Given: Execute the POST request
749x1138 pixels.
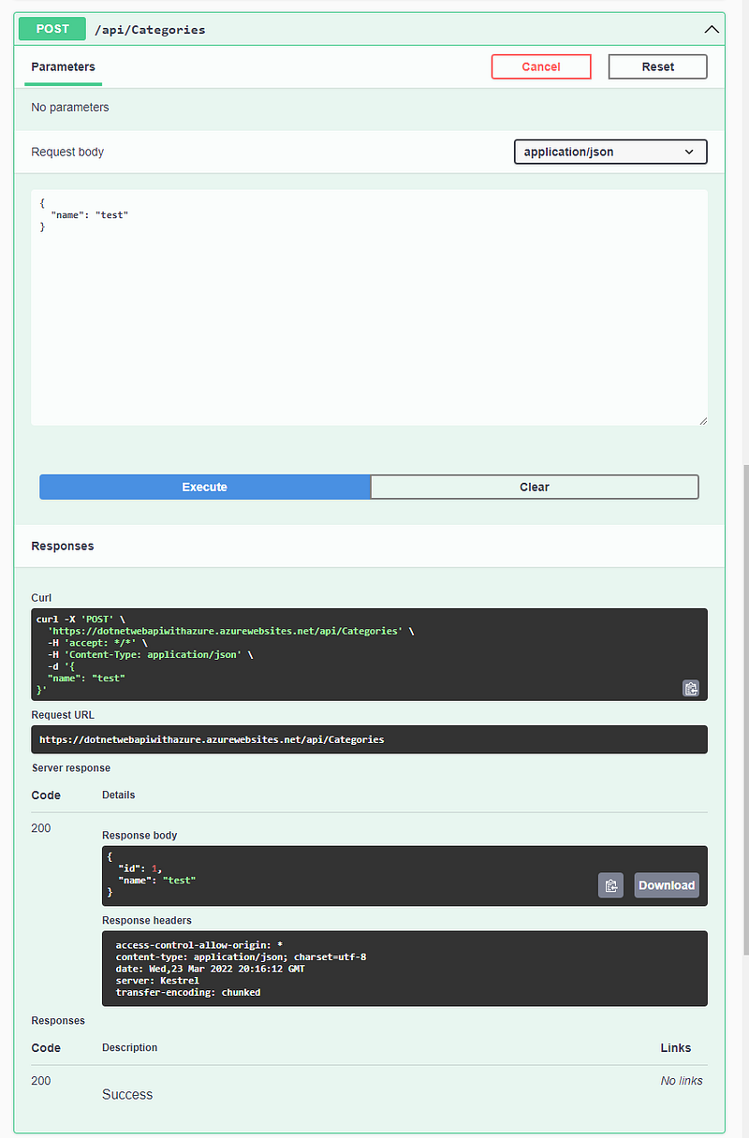Looking at the screenshot, I should [205, 487].
